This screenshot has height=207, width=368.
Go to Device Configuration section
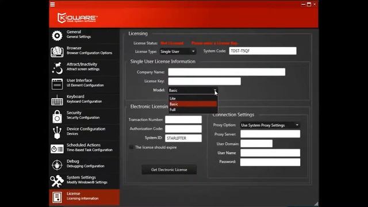click(85, 133)
